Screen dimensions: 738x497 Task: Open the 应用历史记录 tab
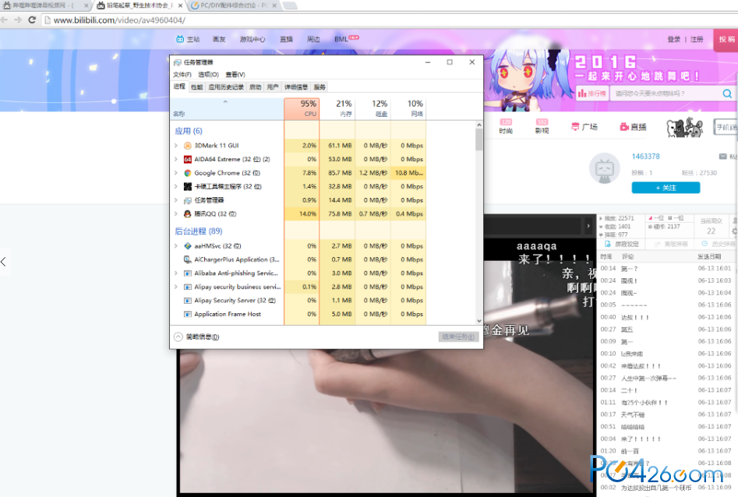(x=226, y=87)
